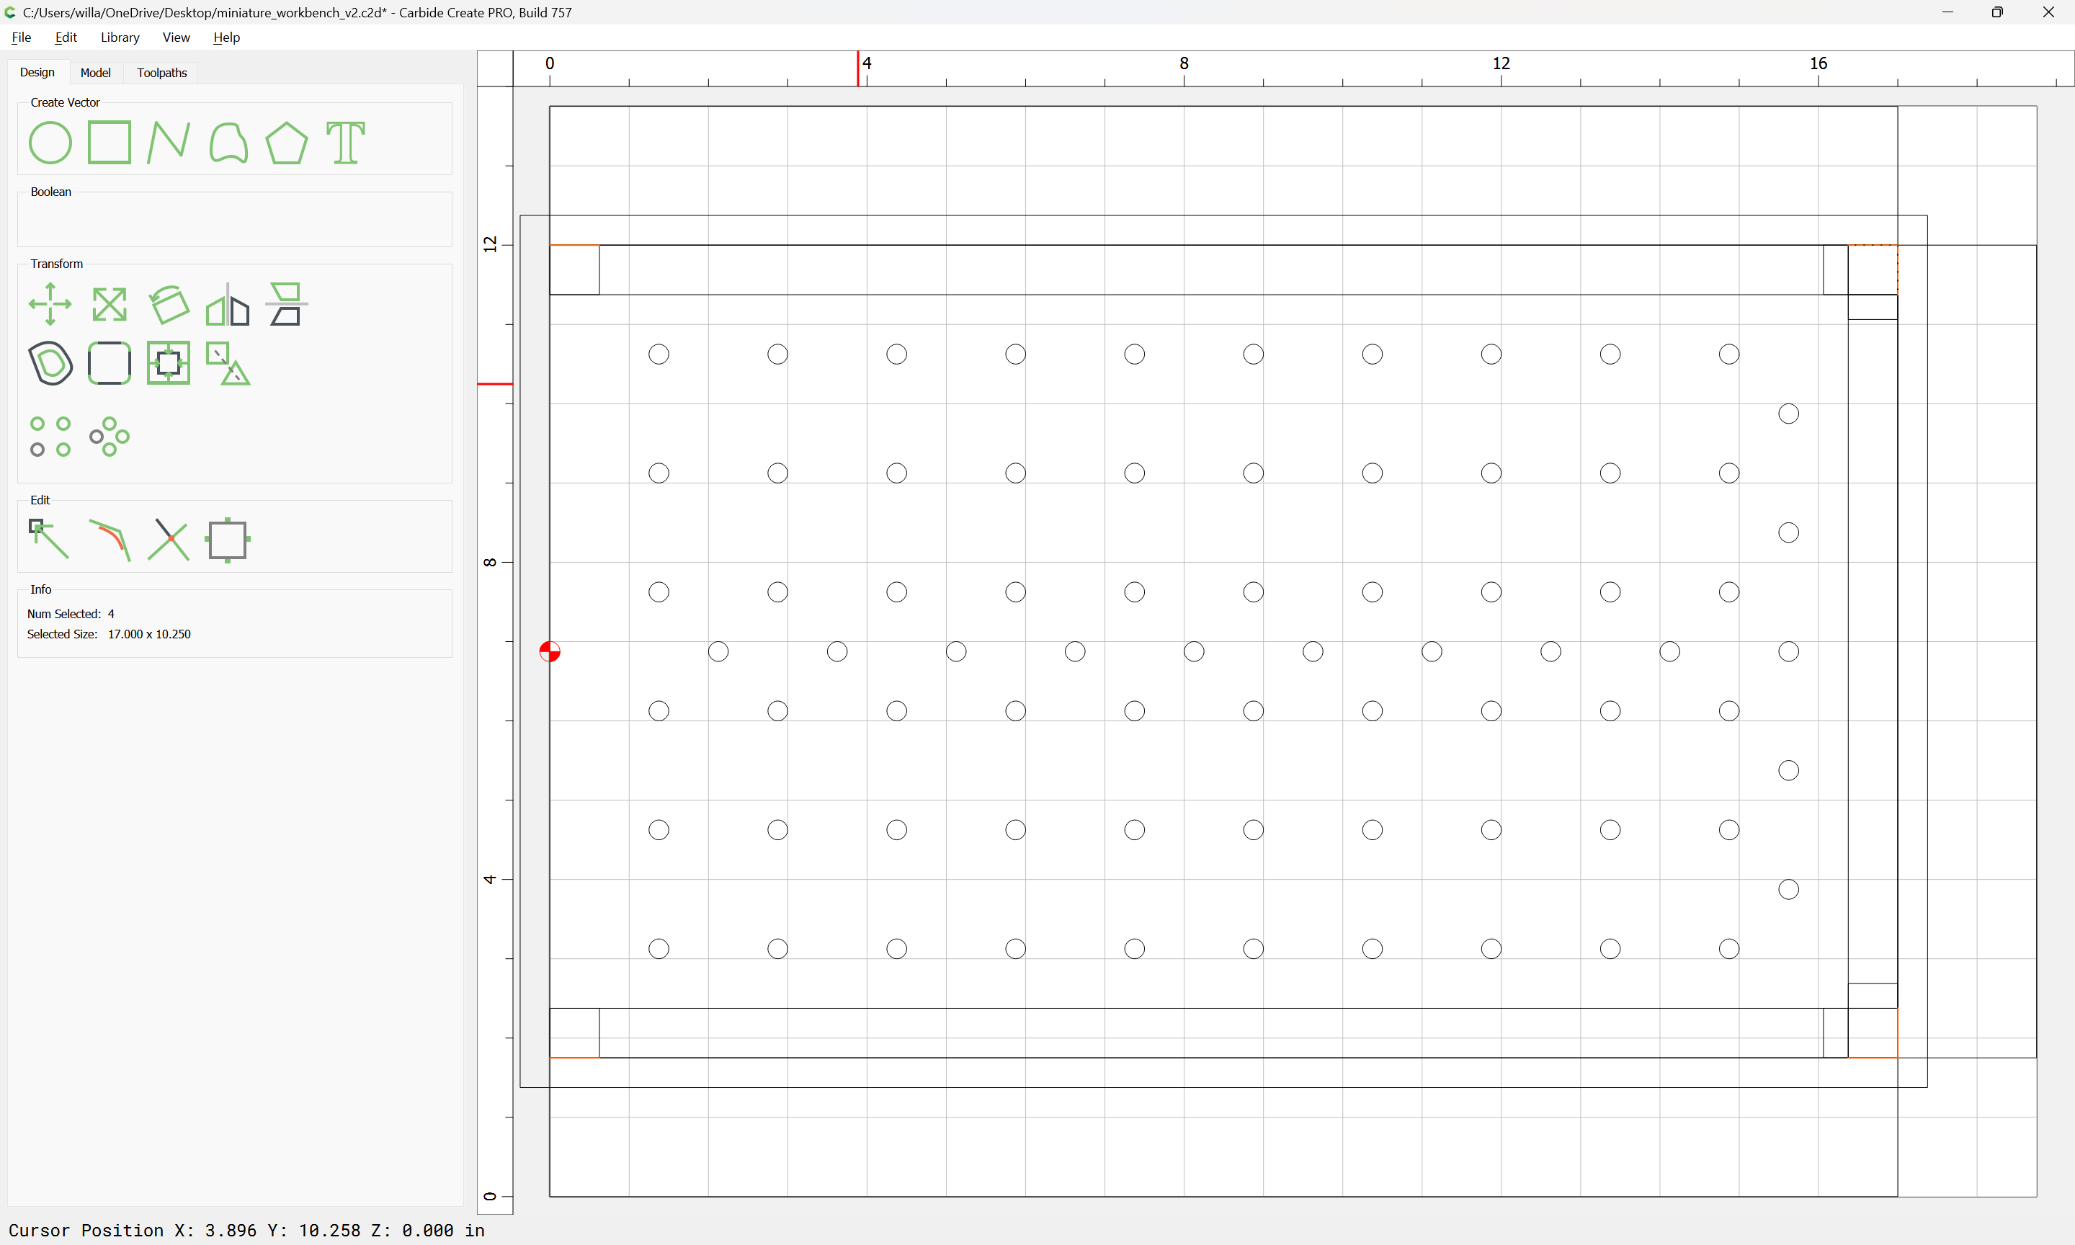This screenshot has height=1245, width=2075.
Task: Open the File menu
Action: (21, 37)
